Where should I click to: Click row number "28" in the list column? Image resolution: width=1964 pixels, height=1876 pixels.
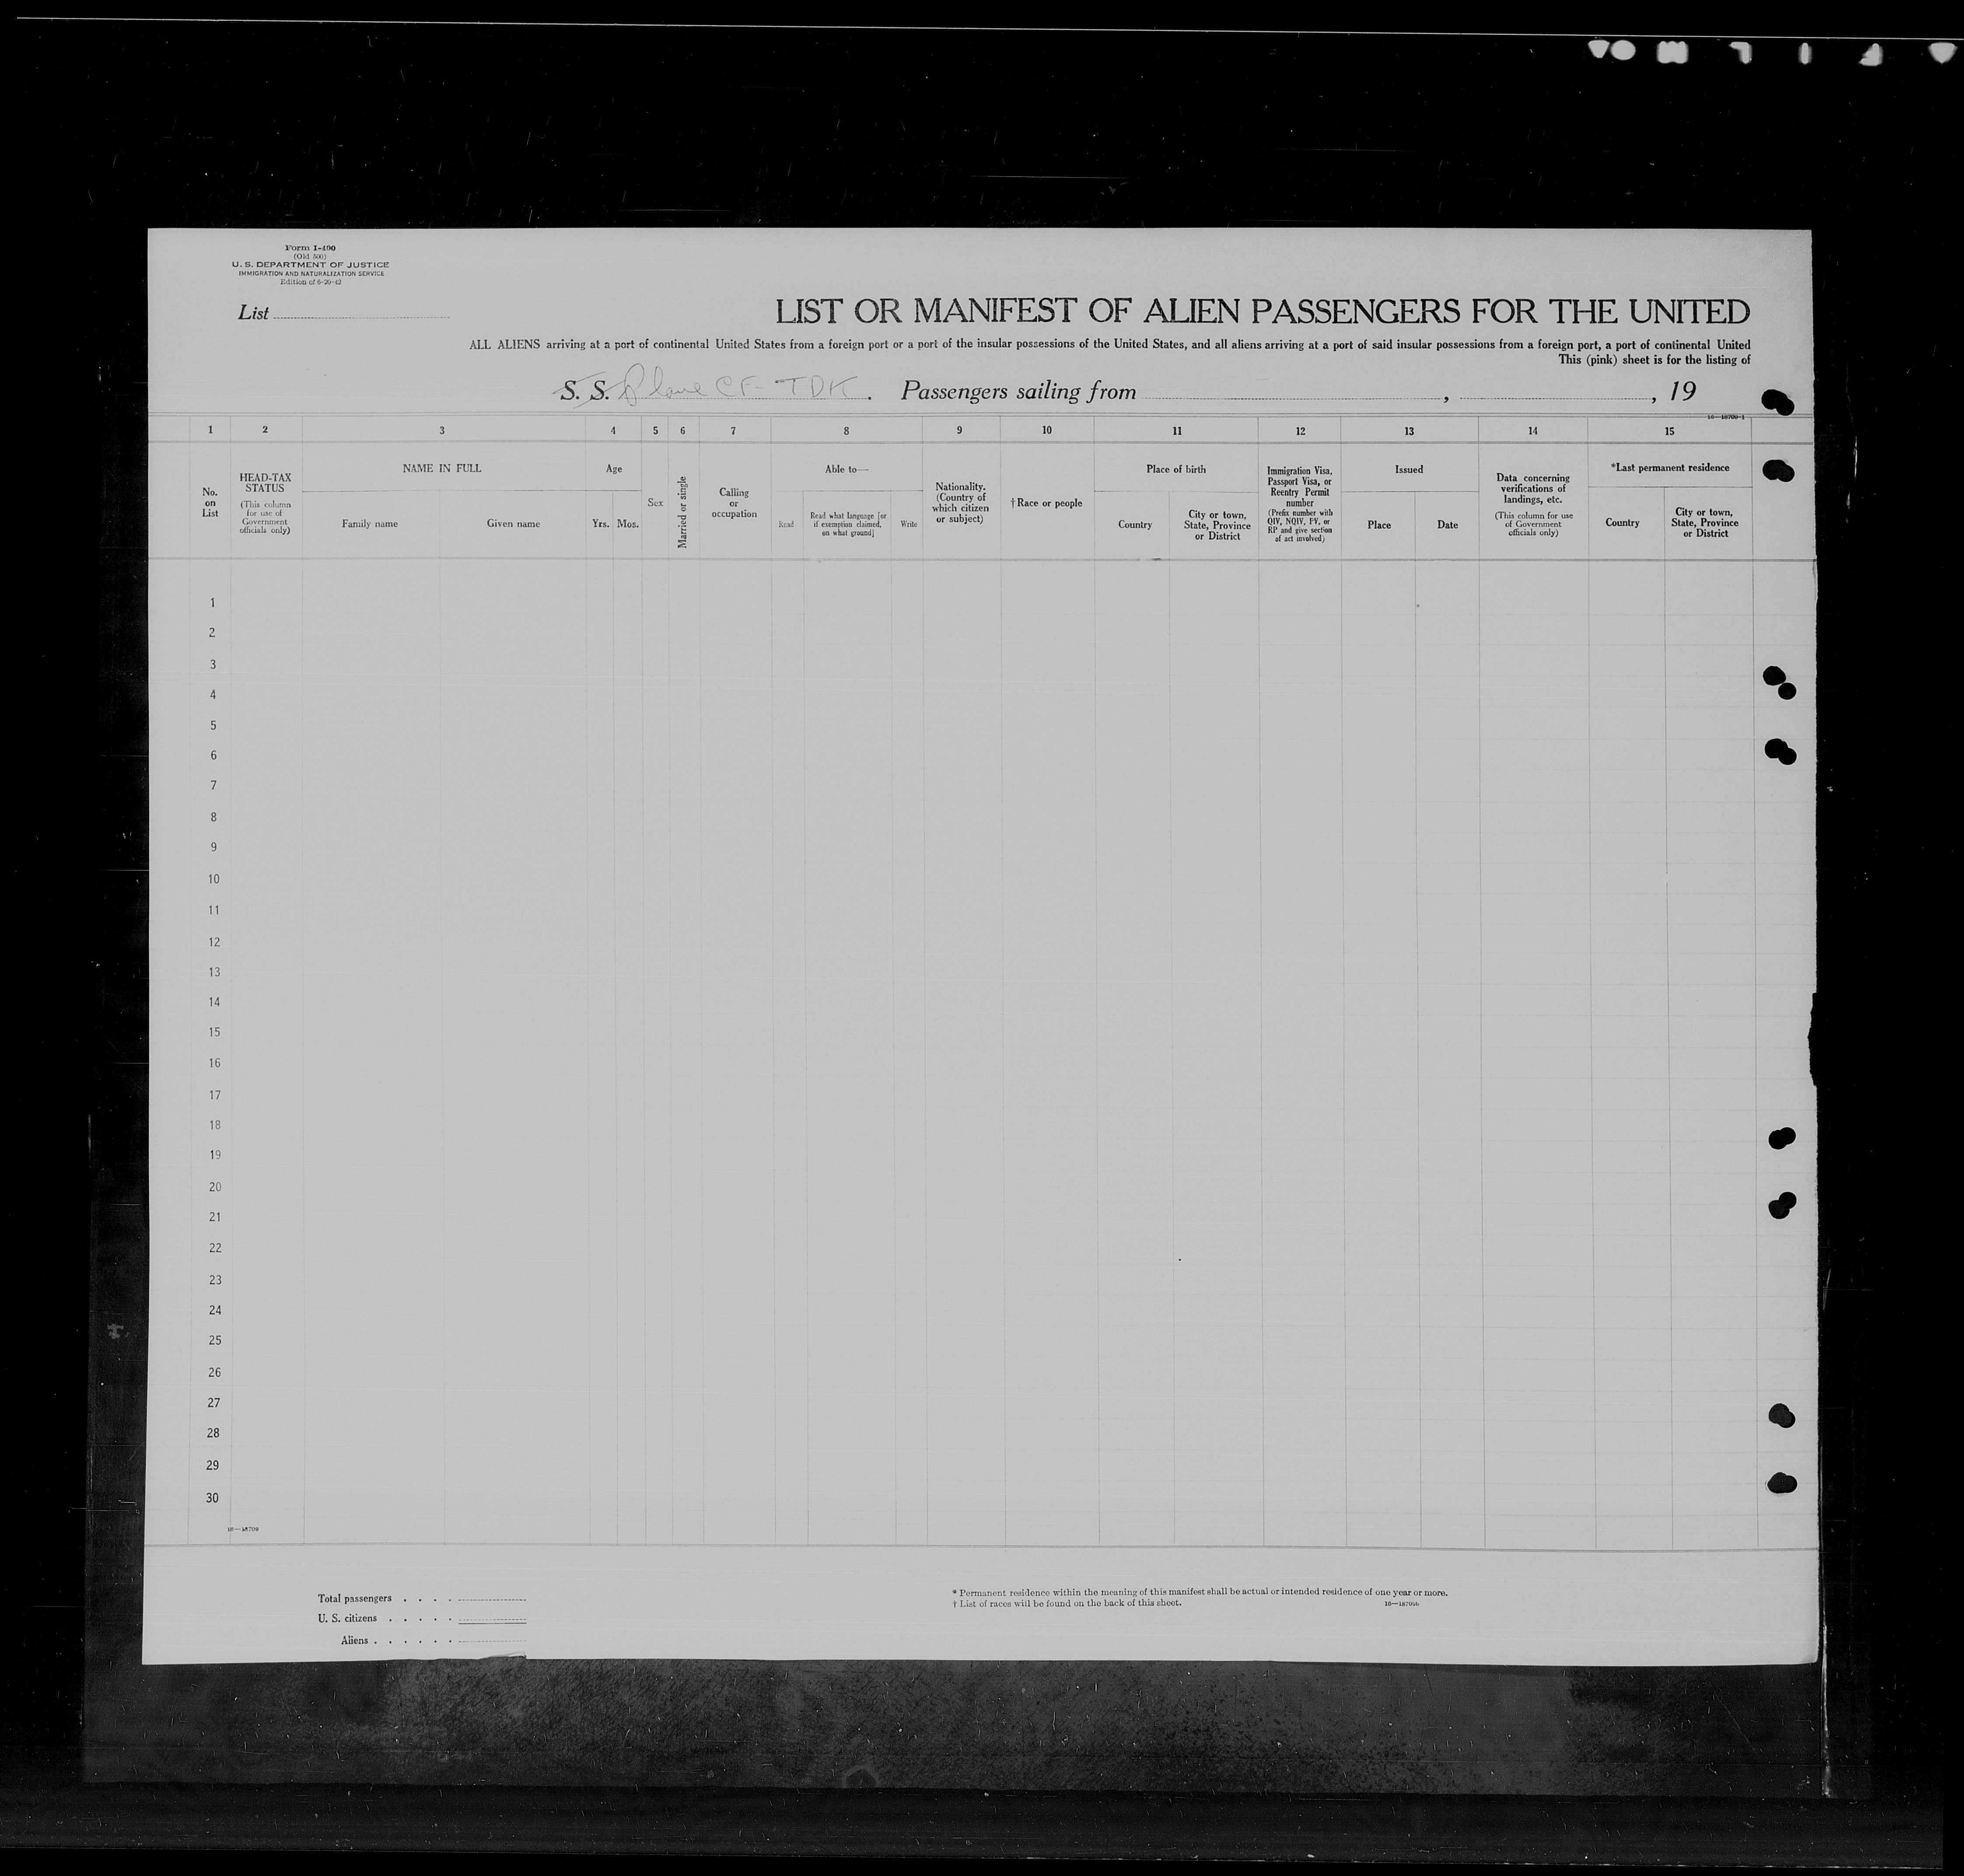point(213,1433)
